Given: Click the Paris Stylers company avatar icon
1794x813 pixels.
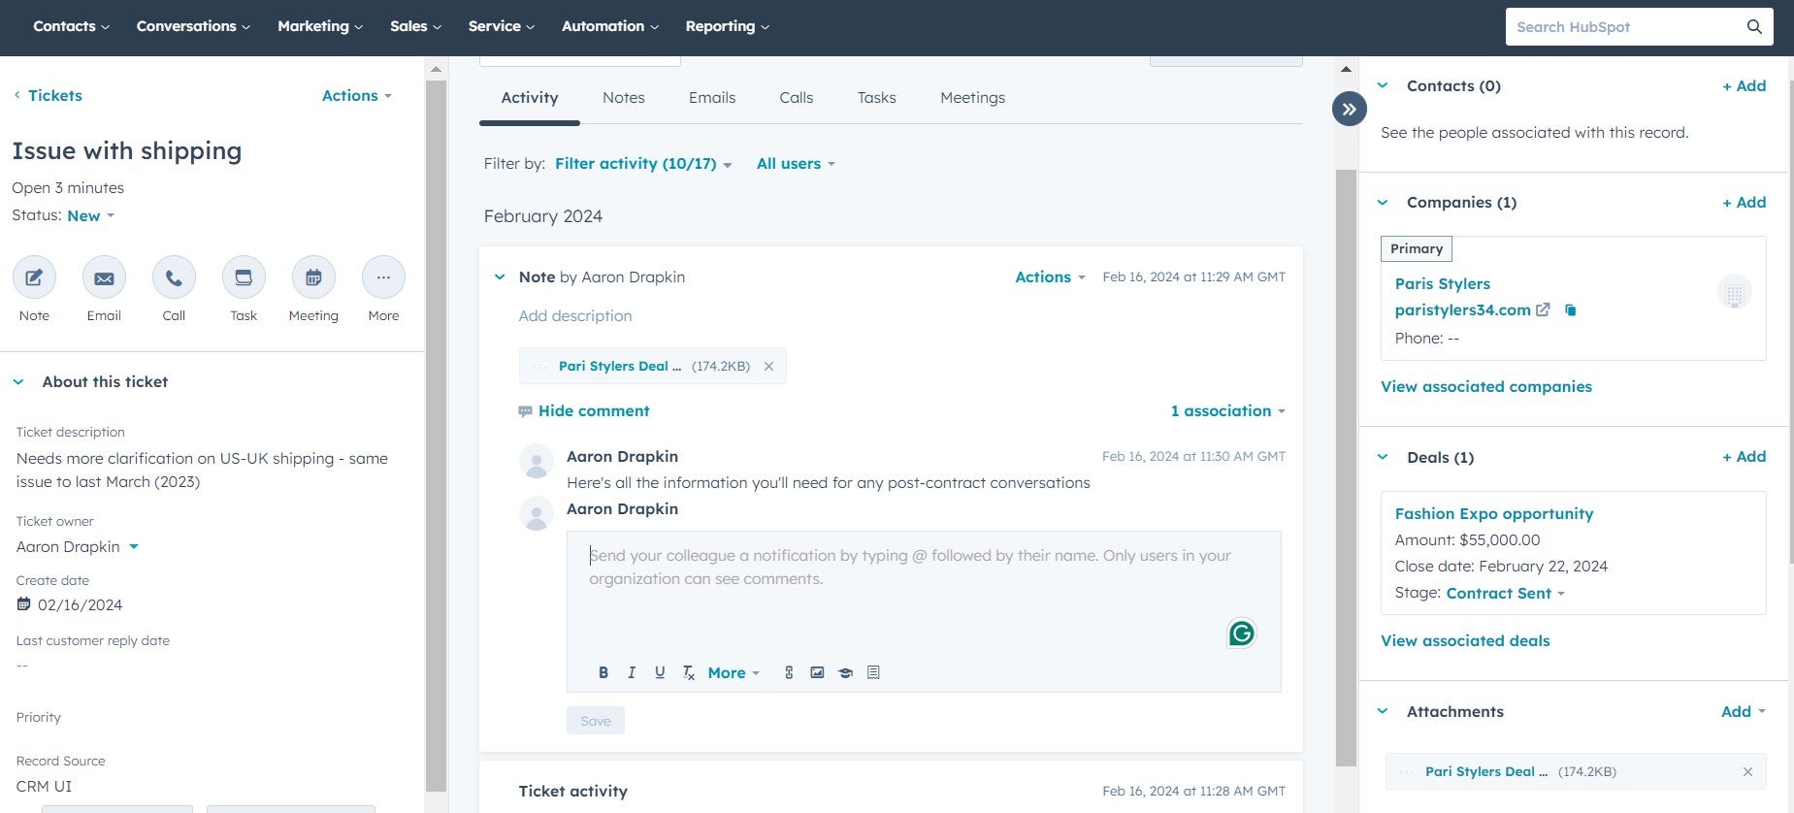Looking at the screenshot, I should pos(1735,292).
